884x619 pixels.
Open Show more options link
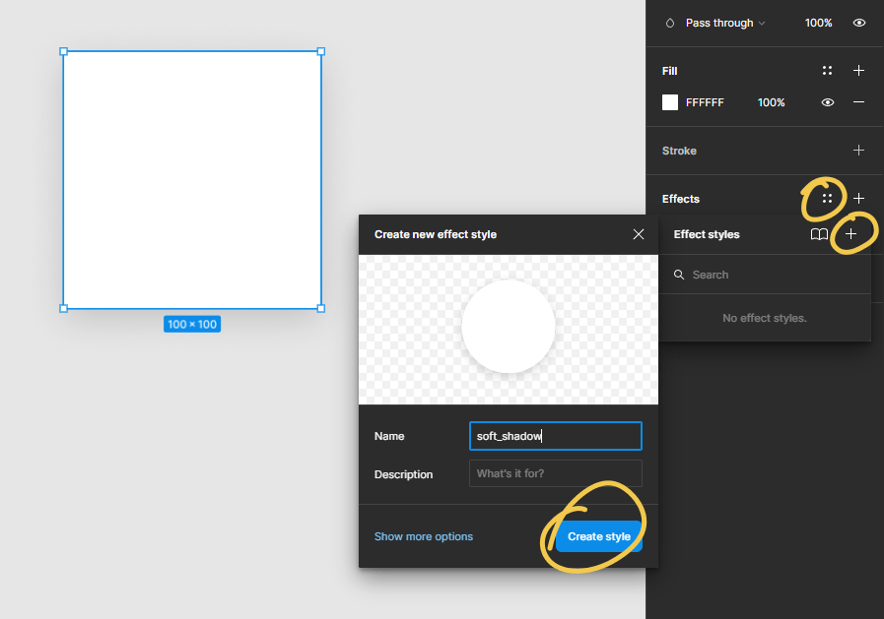tap(424, 536)
